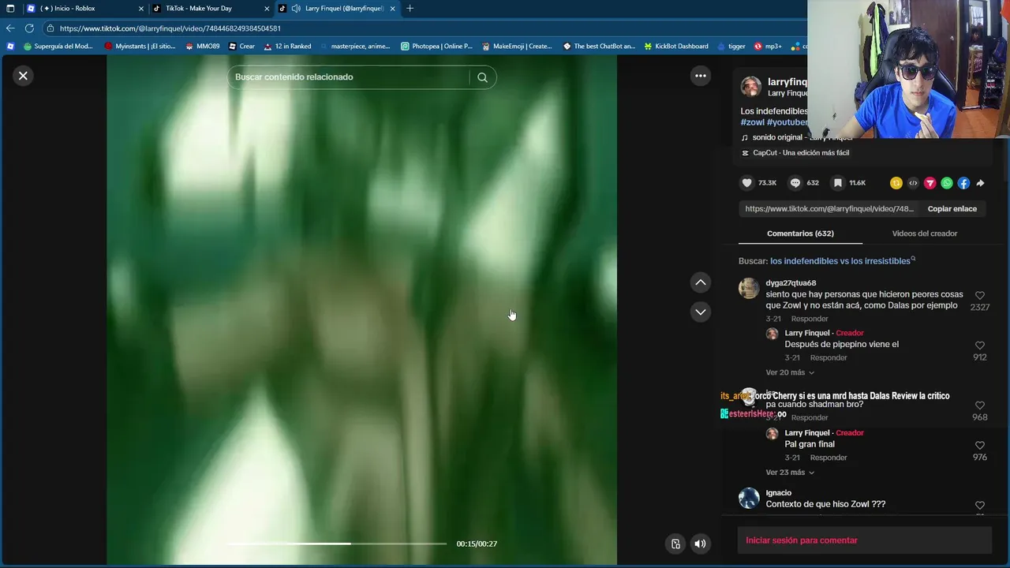The width and height of the screenshot is (1010, 568).
Task: Open 'los indefendibles vs los irresistibles' search link
Action: 843,261
